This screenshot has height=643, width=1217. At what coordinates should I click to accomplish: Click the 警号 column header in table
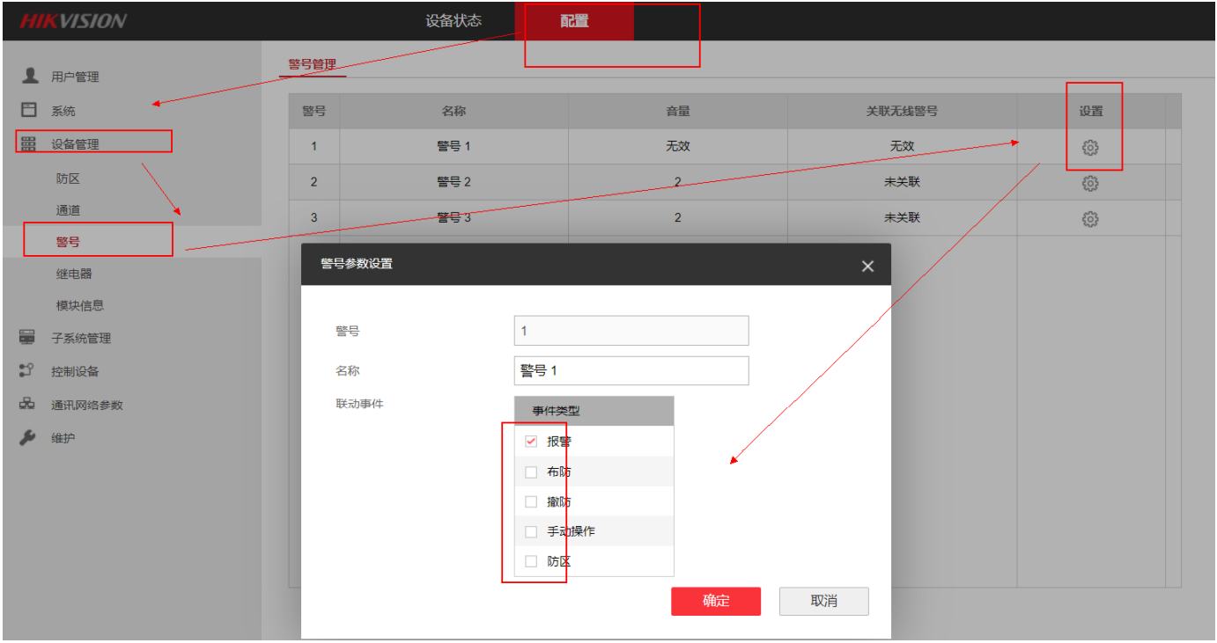pyautogui.click(x=314, y=112)
